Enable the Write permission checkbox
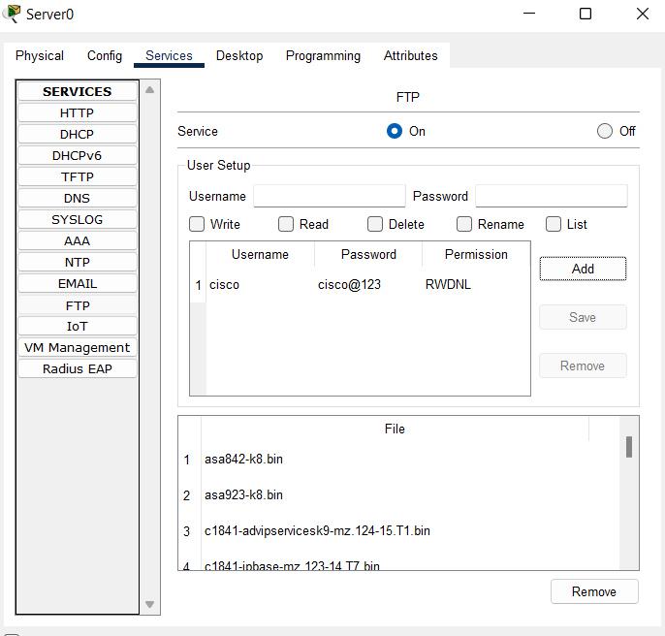 197,224
